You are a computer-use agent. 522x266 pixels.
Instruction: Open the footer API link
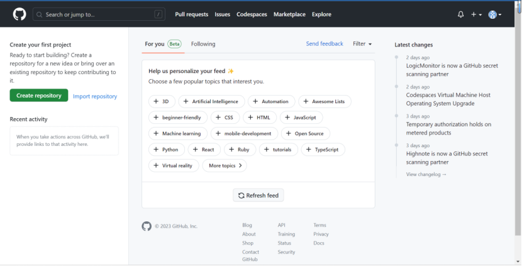pos(281,225)
